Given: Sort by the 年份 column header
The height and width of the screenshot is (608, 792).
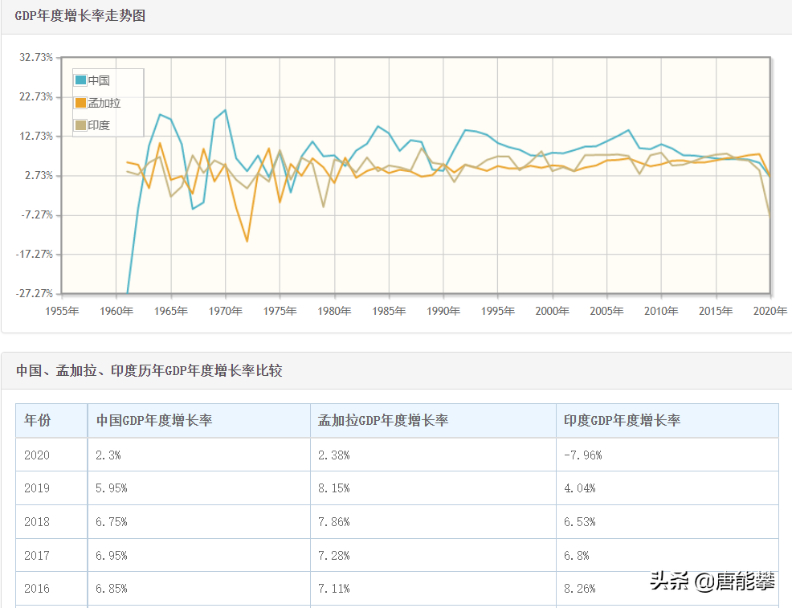Looking at the screenshot, I should point(37,420).
